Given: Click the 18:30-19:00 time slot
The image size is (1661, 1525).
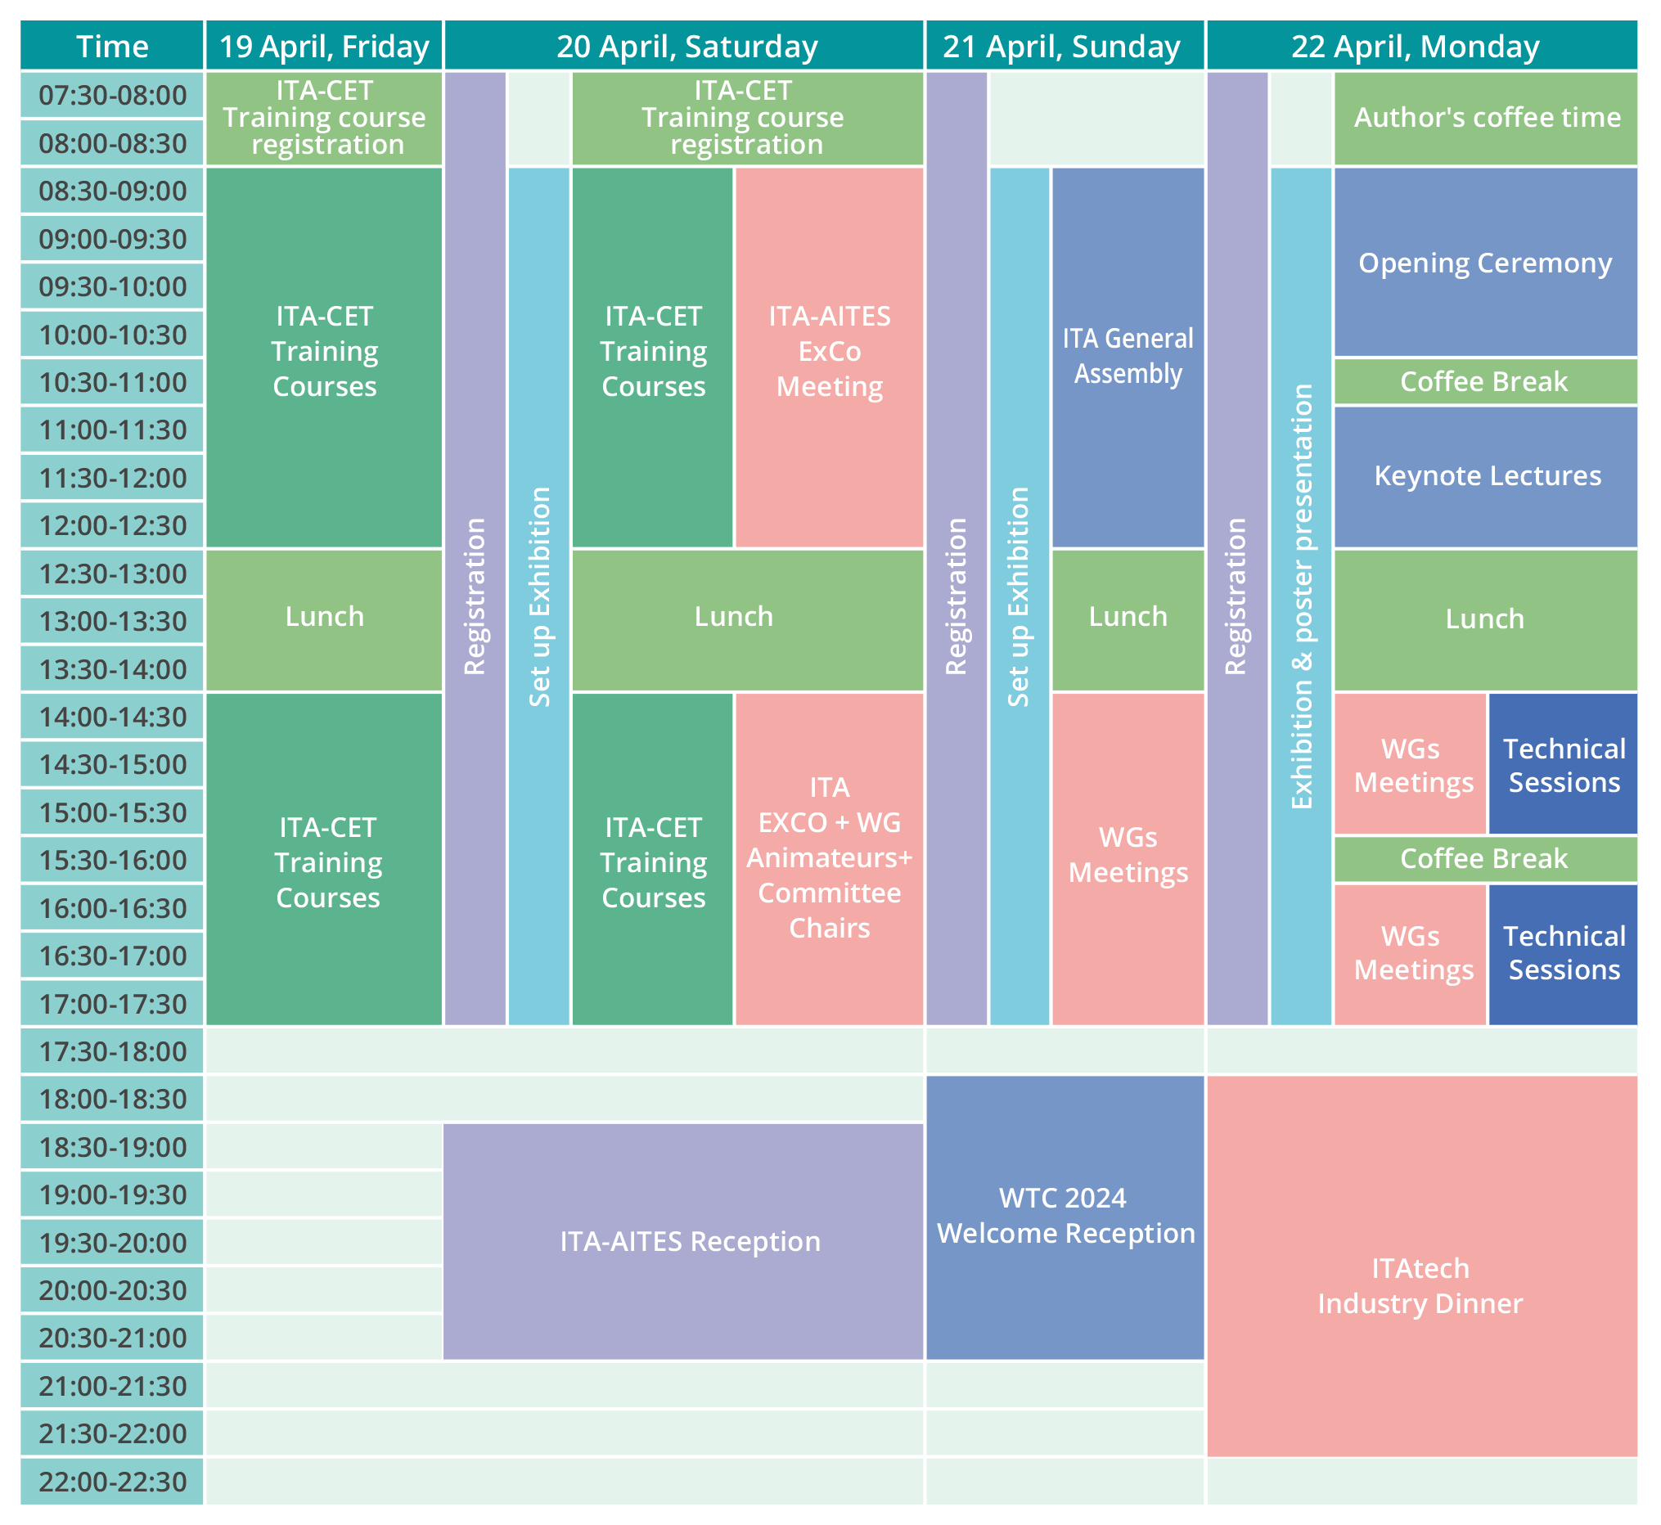Looking at the screenshot, I should click(x=112, y=1147).
